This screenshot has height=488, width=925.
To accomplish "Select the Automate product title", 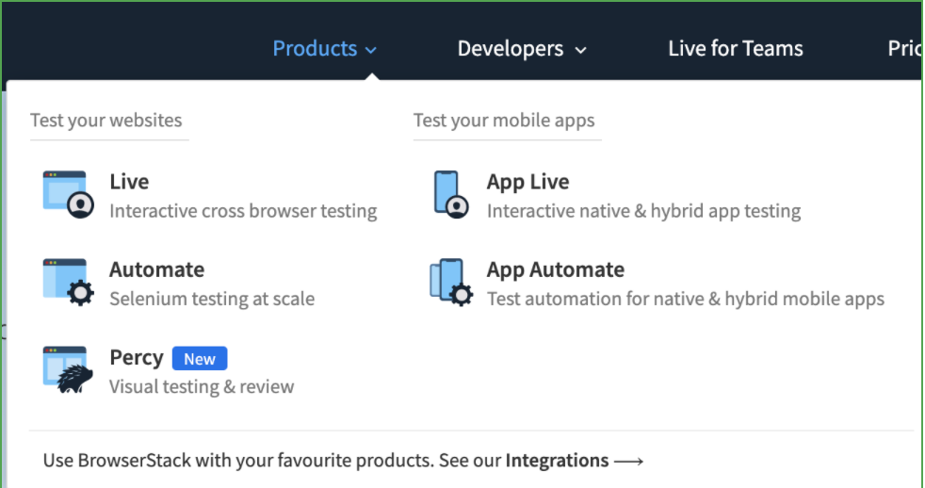I will tap(156, 269).
